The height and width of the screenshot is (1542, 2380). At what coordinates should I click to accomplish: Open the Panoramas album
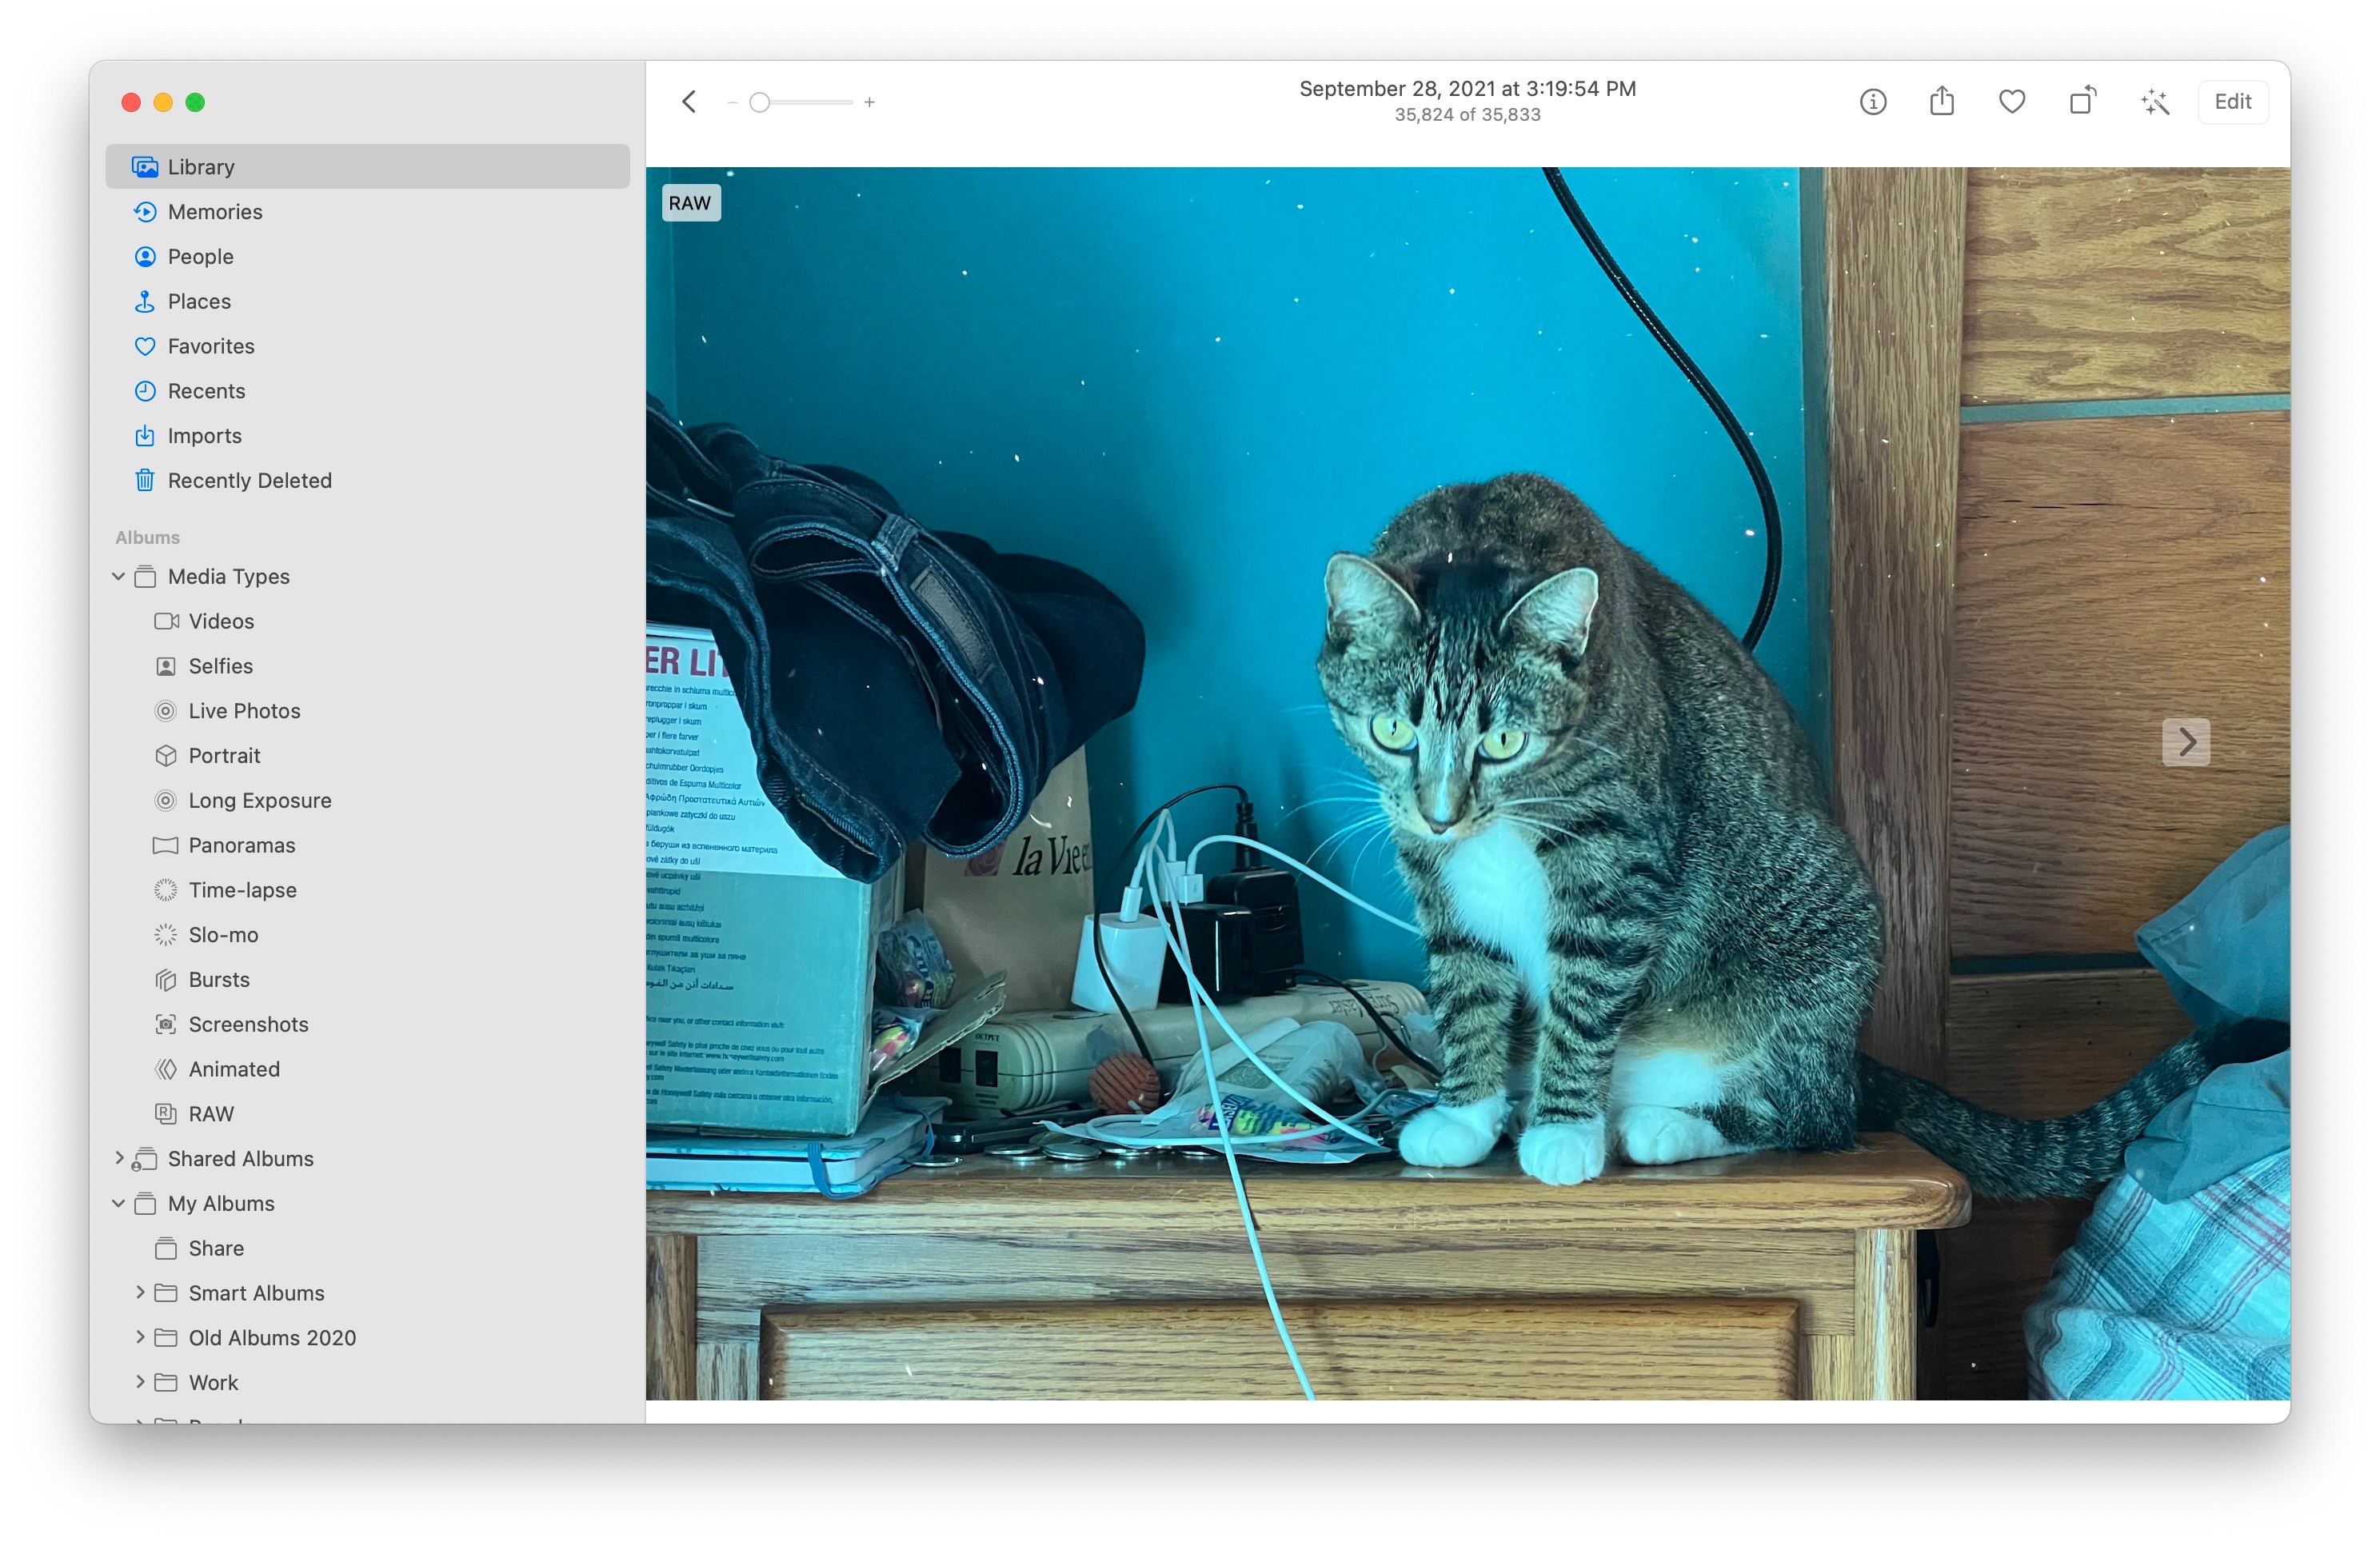click(x=241, y=845)
